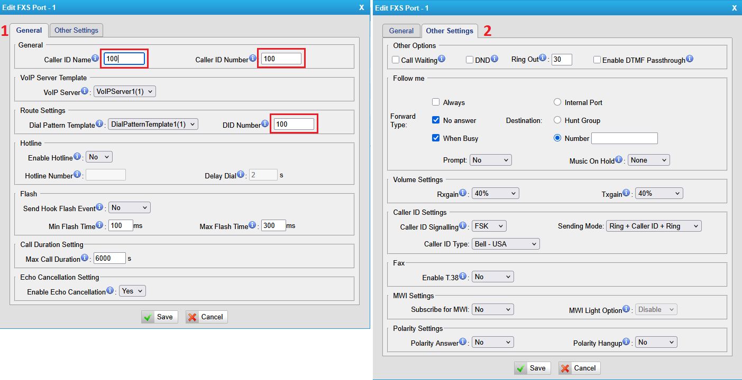Click info icon beside Max Call Duration
The width and height of the screenshot is (742, 380).
point(85,258)
